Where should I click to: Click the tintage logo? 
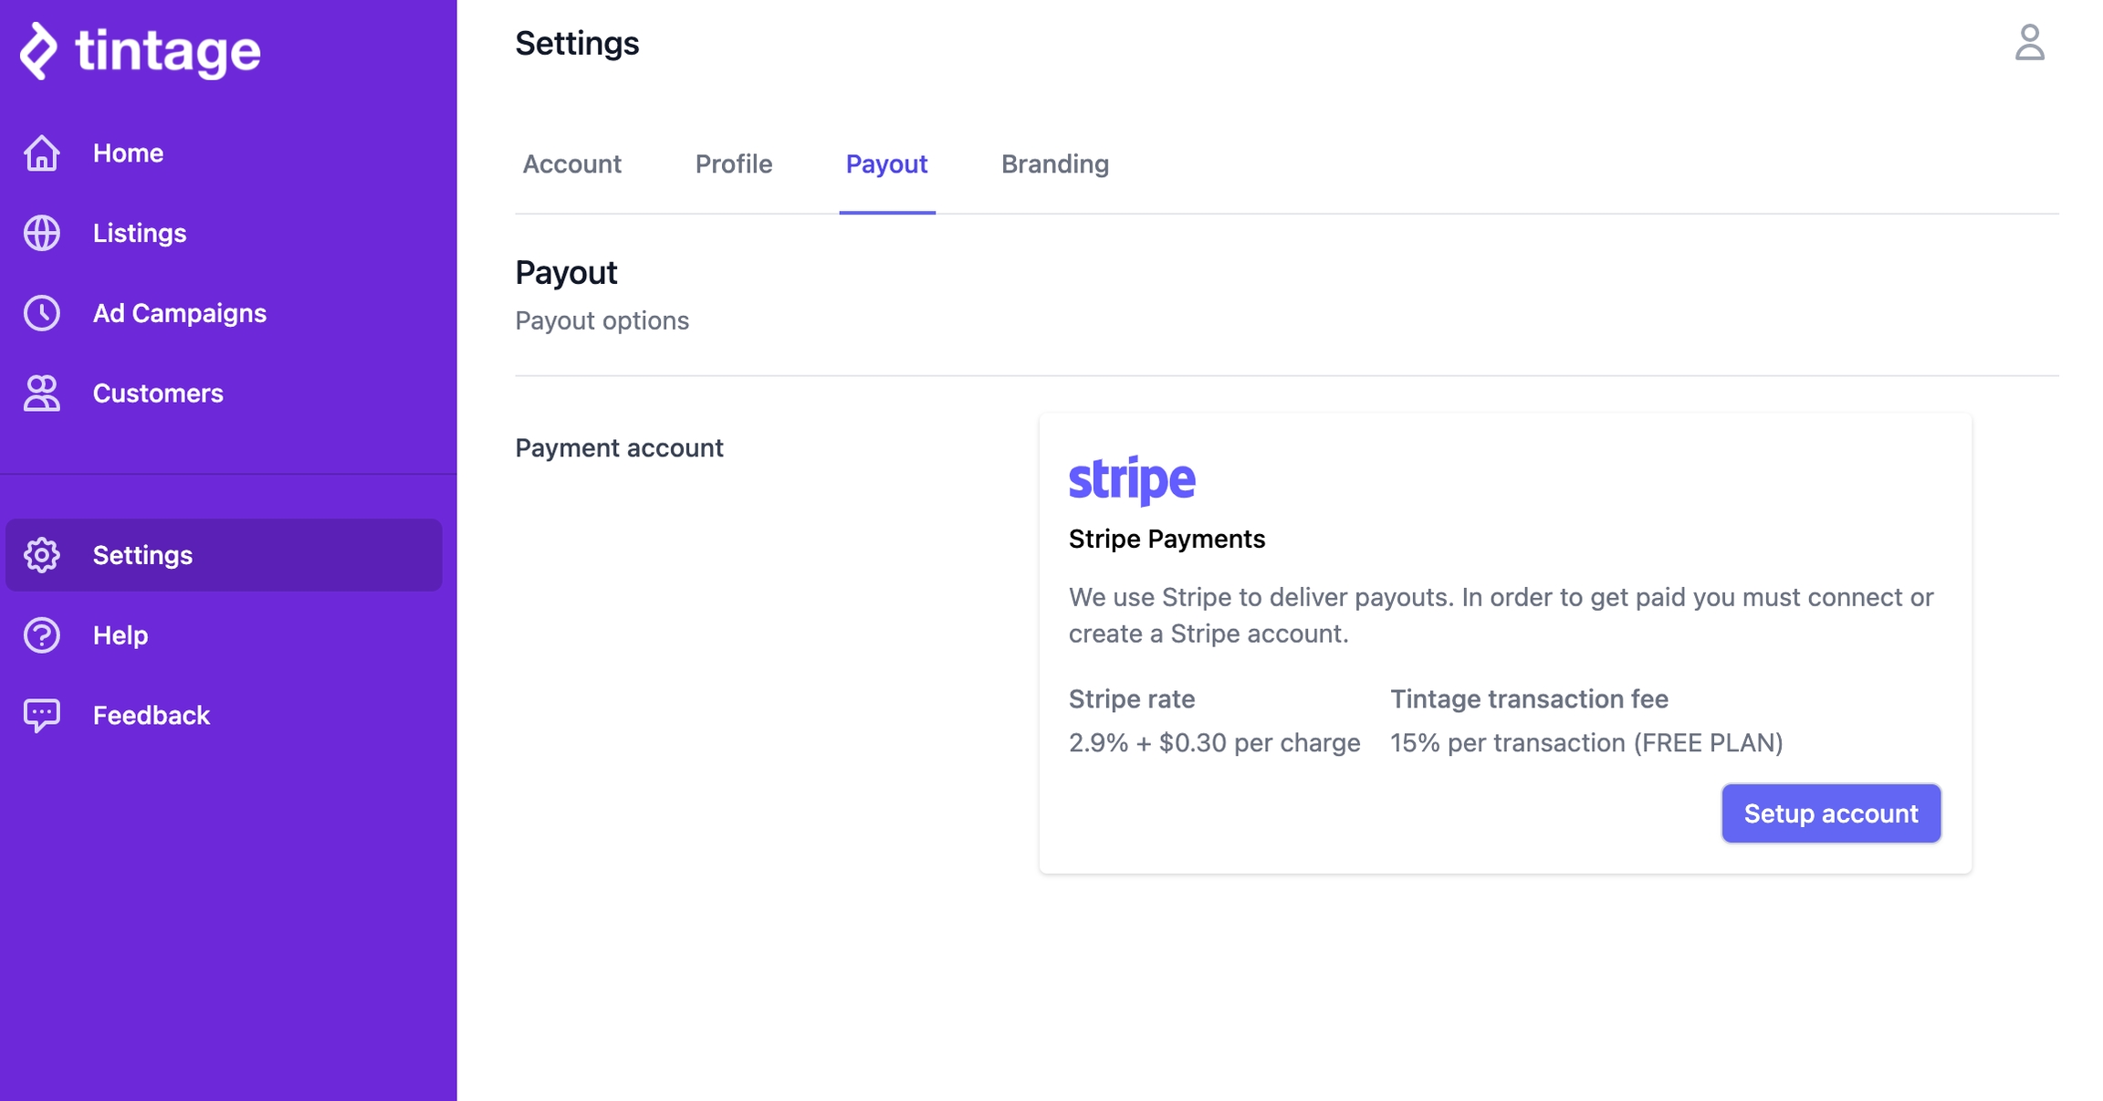[x=141, y=51]
